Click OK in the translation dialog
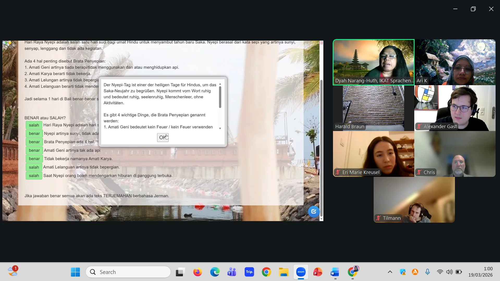The width and height of the screenshot is (500, 281). (x=163, y=137)
